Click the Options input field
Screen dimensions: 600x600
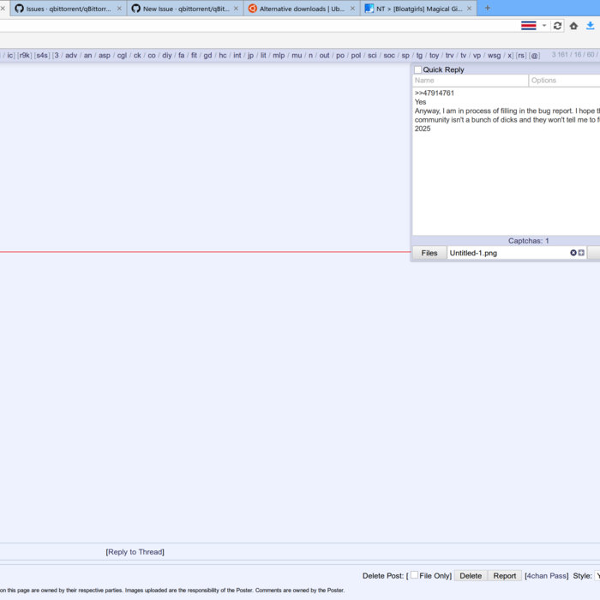564,81
